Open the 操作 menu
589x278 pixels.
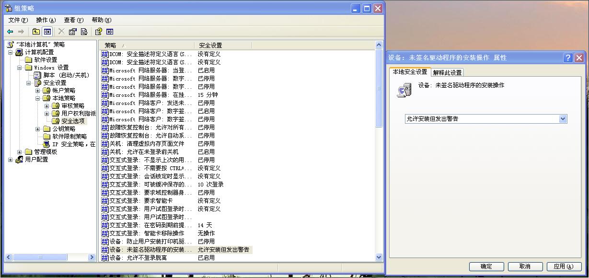46,20
